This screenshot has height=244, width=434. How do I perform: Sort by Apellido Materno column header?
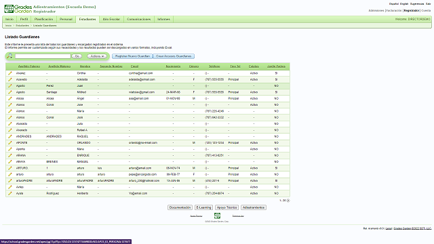pyautogui.click(x=59, y=66)
